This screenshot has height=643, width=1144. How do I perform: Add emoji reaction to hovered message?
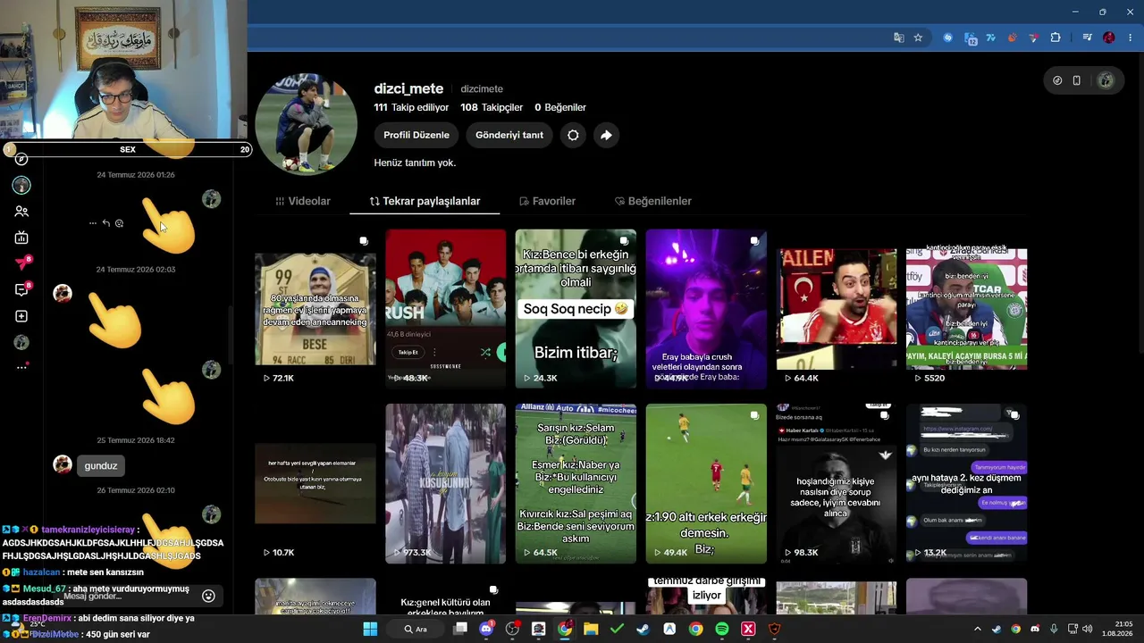pos(119,223)
